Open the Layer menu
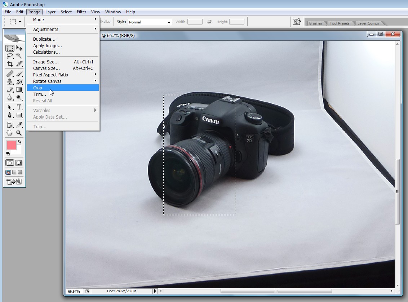 [x=50, y=12]
